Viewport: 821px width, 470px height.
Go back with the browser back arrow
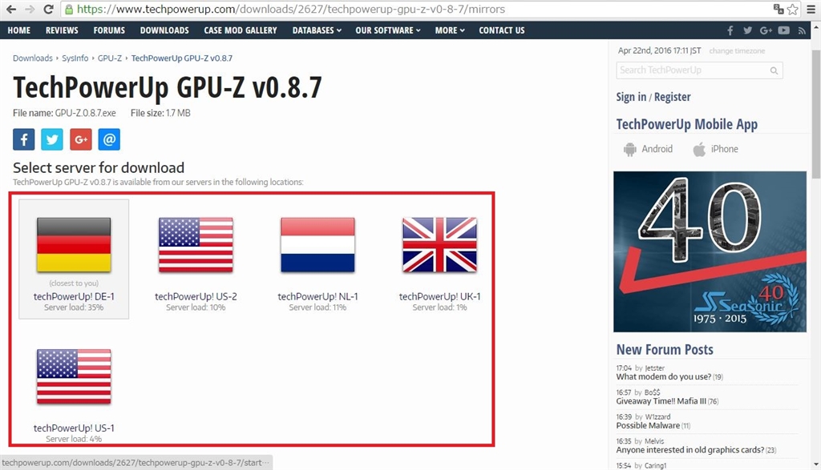[11, 9]
